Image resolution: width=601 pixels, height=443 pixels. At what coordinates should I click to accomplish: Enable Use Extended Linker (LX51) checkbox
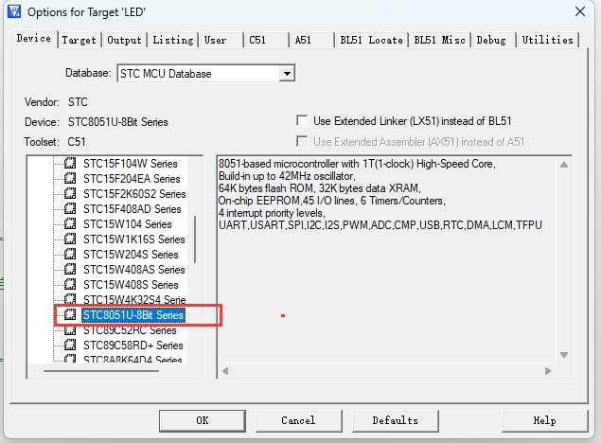(x=302, y=121)
